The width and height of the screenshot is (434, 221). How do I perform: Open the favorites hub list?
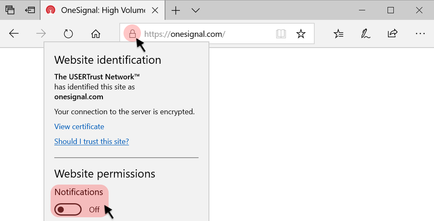click(x=339, y=34)
